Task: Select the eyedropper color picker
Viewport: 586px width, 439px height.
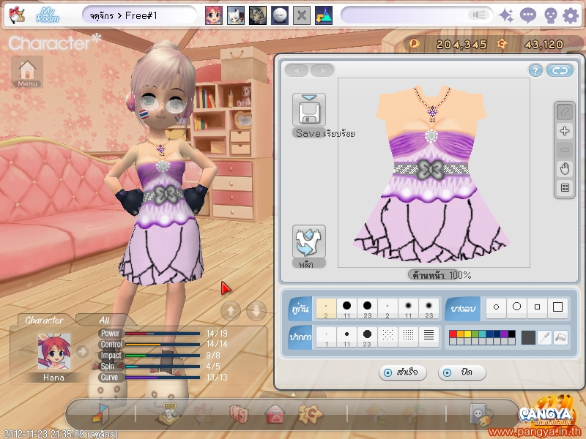Action: point(544,337)
